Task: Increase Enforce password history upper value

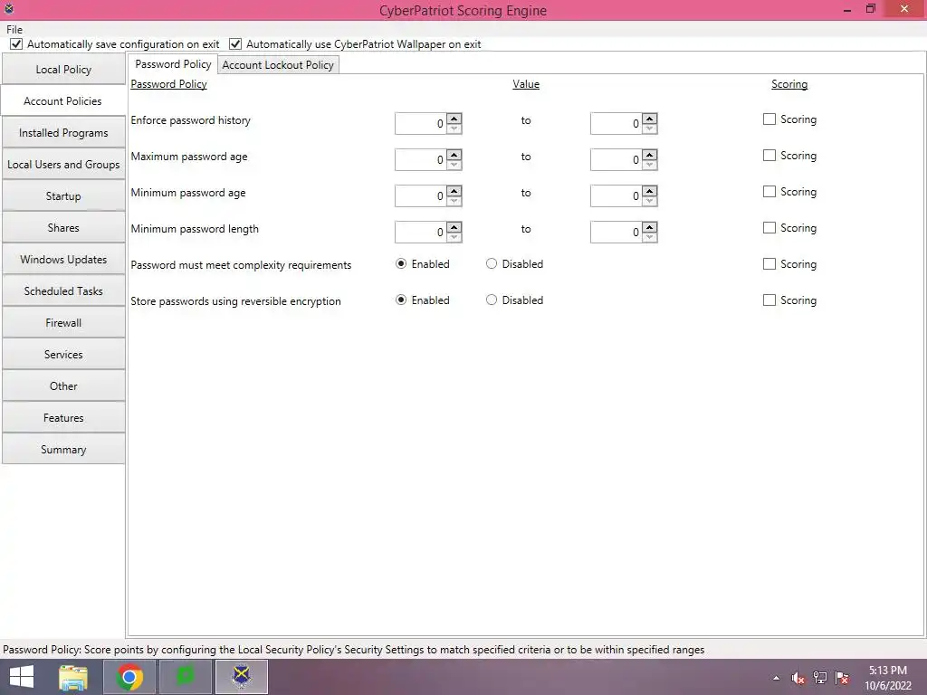Action: [x=650, y=119]
